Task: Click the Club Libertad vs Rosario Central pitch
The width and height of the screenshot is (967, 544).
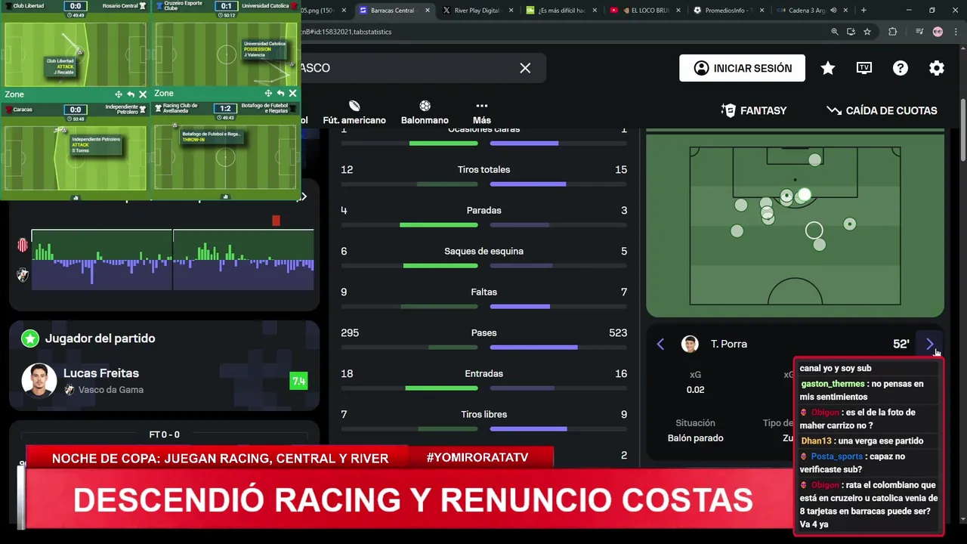Action: 75,54
